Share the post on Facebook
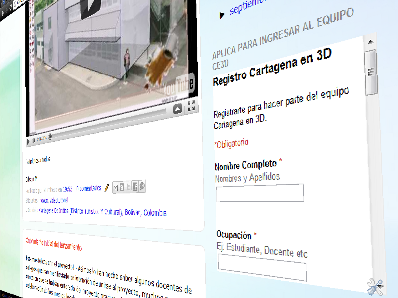This screenshot has height=298, width=398. (135, 186)
